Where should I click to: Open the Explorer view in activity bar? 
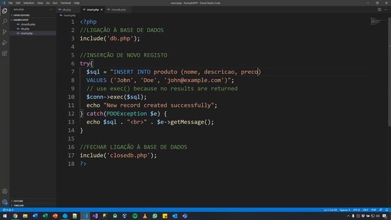click(x=4, y=11)
